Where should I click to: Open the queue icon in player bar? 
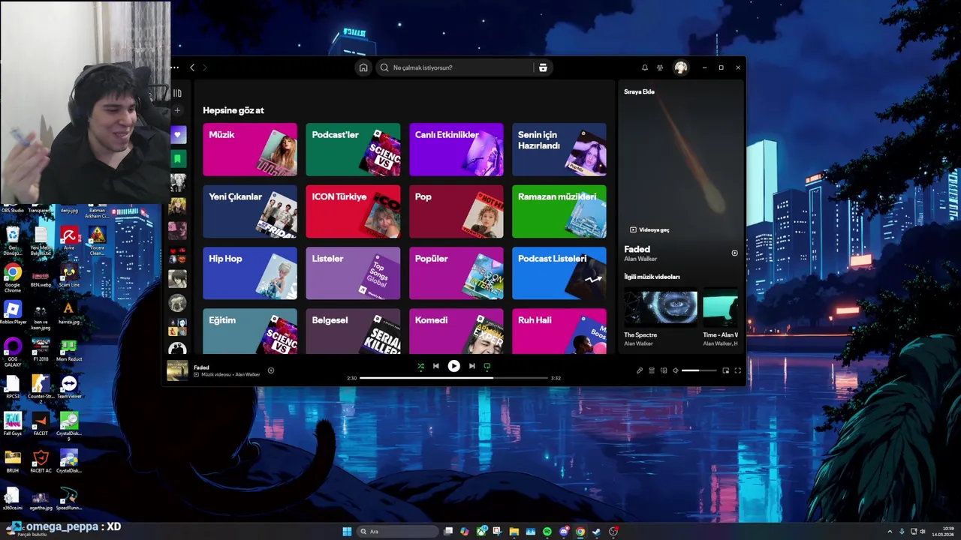coord(652,370)
